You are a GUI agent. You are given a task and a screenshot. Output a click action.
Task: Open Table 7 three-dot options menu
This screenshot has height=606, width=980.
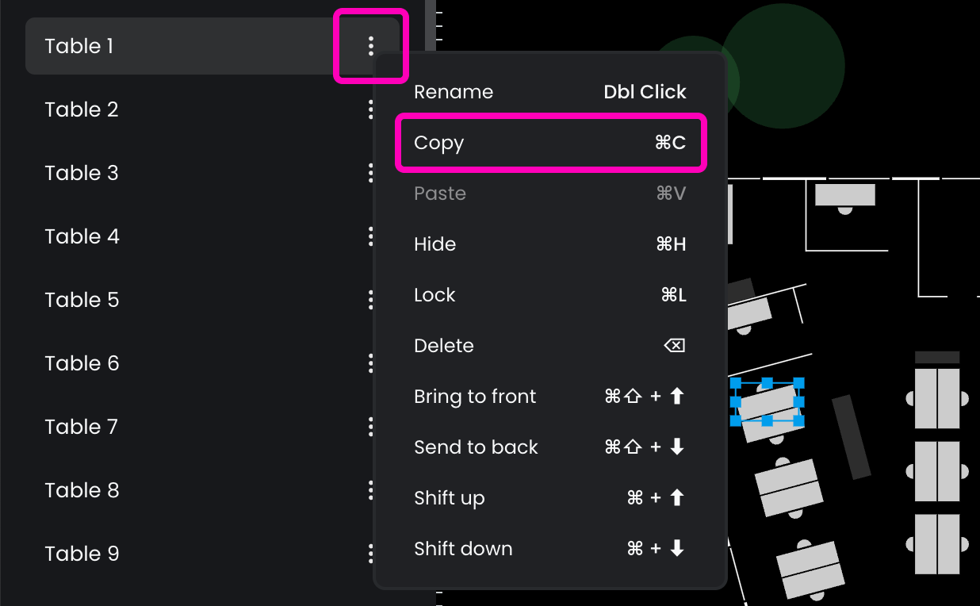[x=370, y=427]
